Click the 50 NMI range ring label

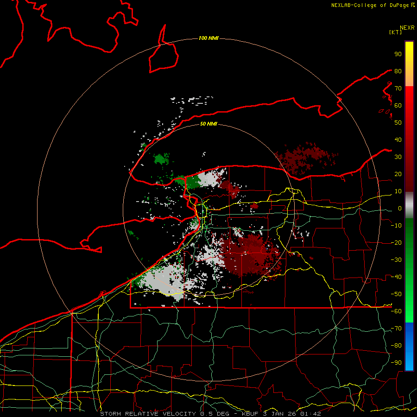click(x=208, y=124)
